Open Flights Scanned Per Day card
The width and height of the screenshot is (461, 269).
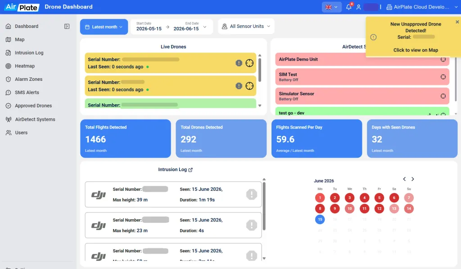(x=316, y=138)
